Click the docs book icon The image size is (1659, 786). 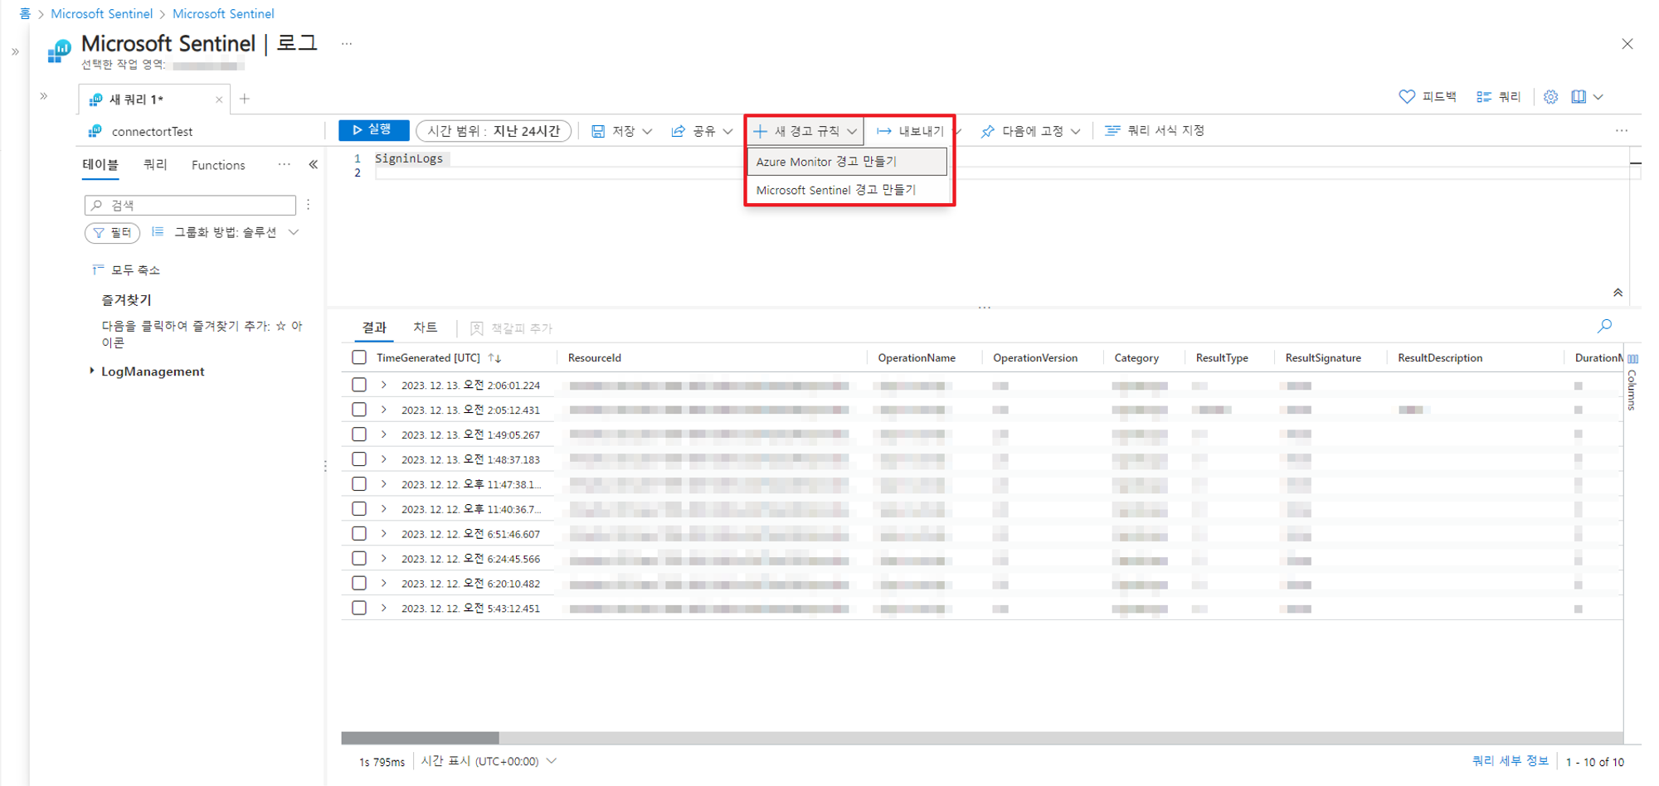coord(1579,97)
